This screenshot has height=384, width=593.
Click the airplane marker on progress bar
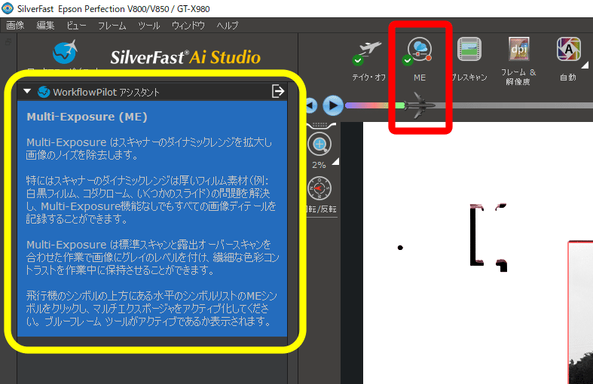click(419, 105)
